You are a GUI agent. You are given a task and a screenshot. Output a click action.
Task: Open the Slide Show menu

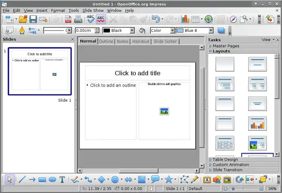pyautogui.click(x=93, y=10)
